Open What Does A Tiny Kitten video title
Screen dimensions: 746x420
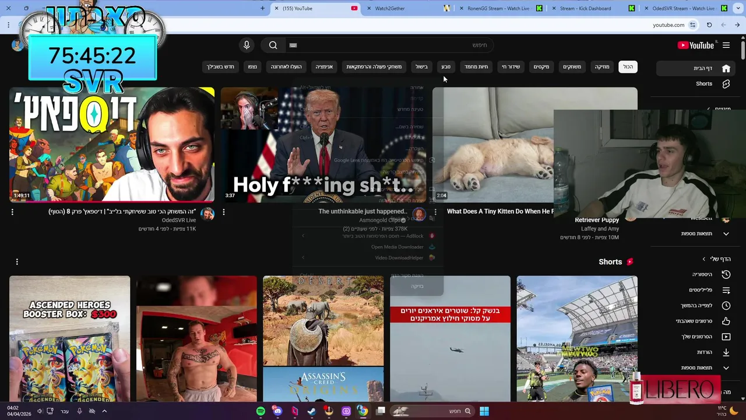coord(500,212)
